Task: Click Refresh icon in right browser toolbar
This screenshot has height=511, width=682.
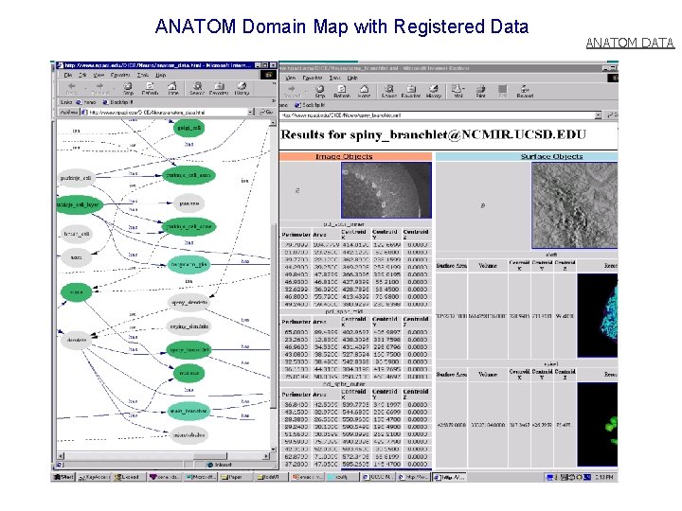Action: pos(342,91)
